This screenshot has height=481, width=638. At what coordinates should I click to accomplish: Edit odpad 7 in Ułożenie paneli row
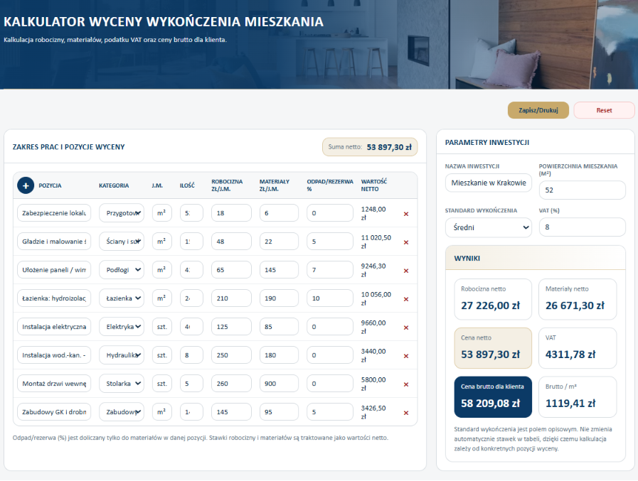(329, 269)
